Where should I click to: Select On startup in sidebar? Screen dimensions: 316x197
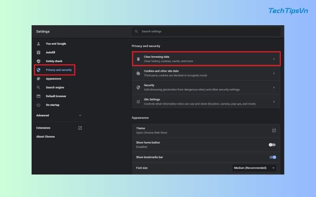click(x=53, y=105)
